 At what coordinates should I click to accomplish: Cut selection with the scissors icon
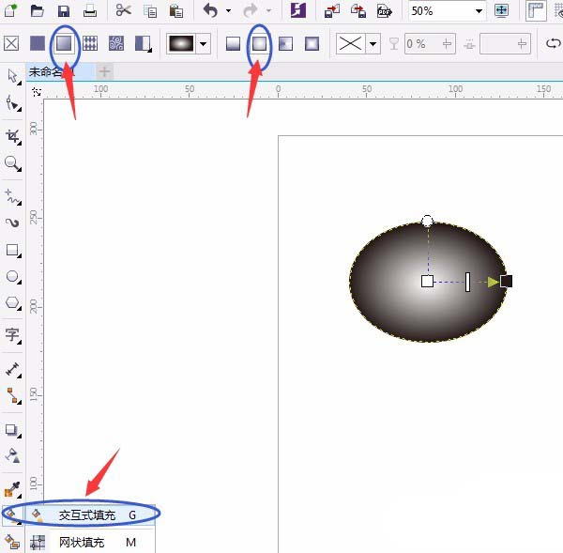pyautogui.click(x=124, y=10)
